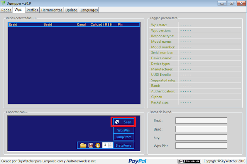
Task: Start a Scan for WPS networks
Action: pyautogui.click(x=123, y=122)
